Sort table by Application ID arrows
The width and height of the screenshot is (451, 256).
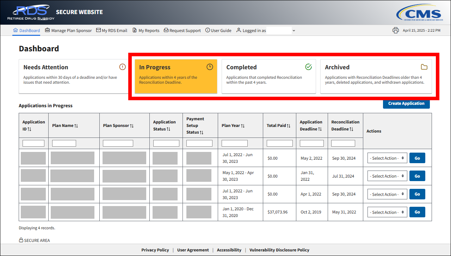coord(30,129)
